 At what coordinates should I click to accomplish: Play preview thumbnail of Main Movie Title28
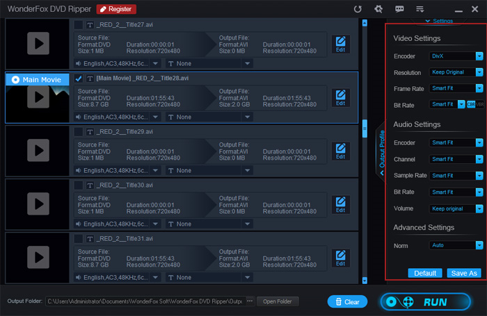coord(38,97)
